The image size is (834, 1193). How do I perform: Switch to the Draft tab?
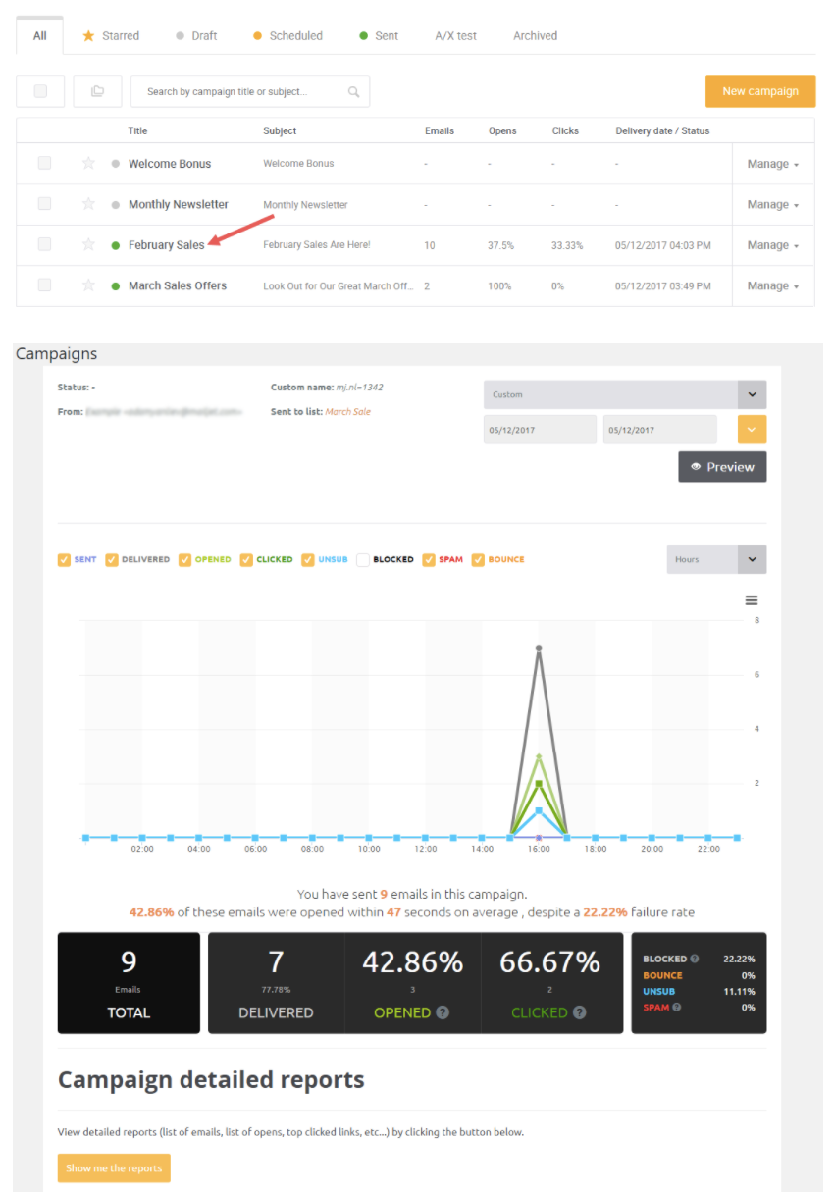coord(196,36)
